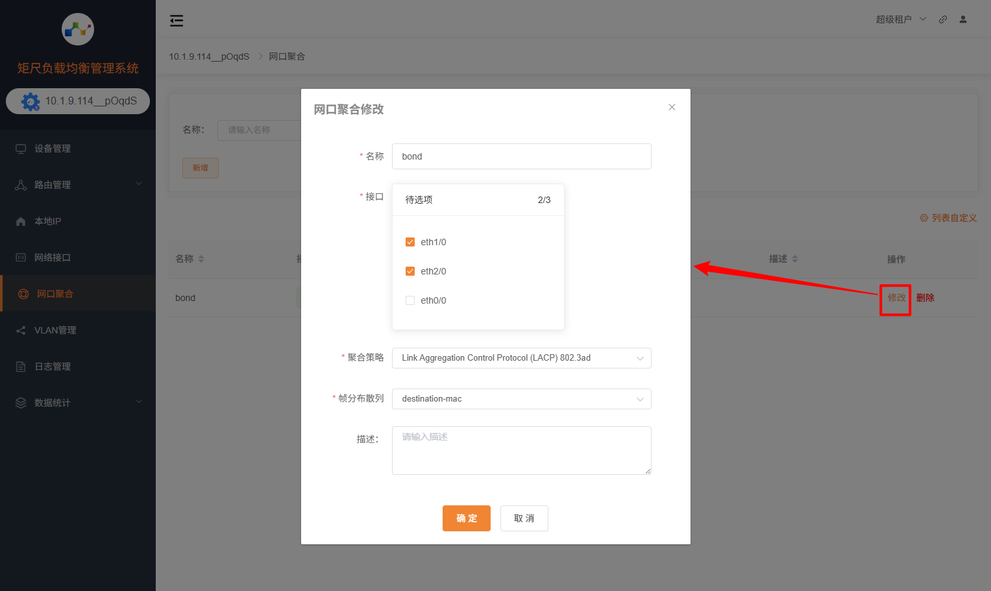Open VLAN管理 via its share icon

21,330
